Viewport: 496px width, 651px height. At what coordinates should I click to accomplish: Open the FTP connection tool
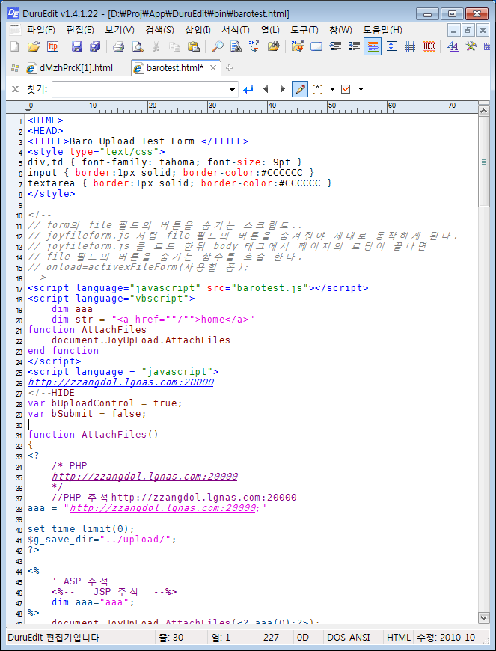(52, 46)
